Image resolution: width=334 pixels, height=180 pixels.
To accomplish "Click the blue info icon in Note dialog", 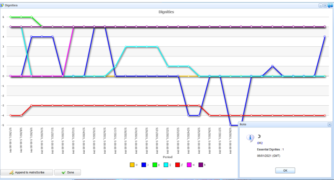I will click(250, 137).
